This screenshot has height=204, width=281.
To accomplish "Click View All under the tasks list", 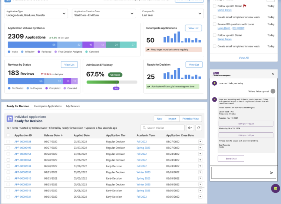I will pyautogui.click(x=244, y=58).
